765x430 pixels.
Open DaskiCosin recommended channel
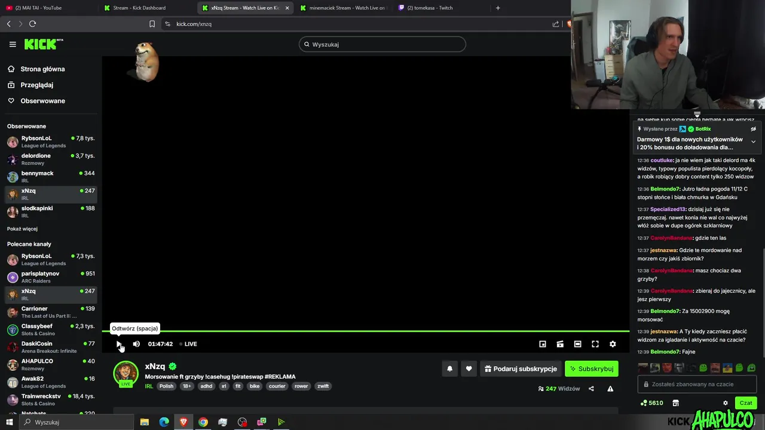coord(51,347)
